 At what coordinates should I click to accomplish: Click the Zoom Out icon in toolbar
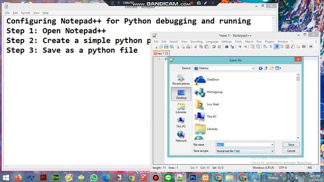245,47
